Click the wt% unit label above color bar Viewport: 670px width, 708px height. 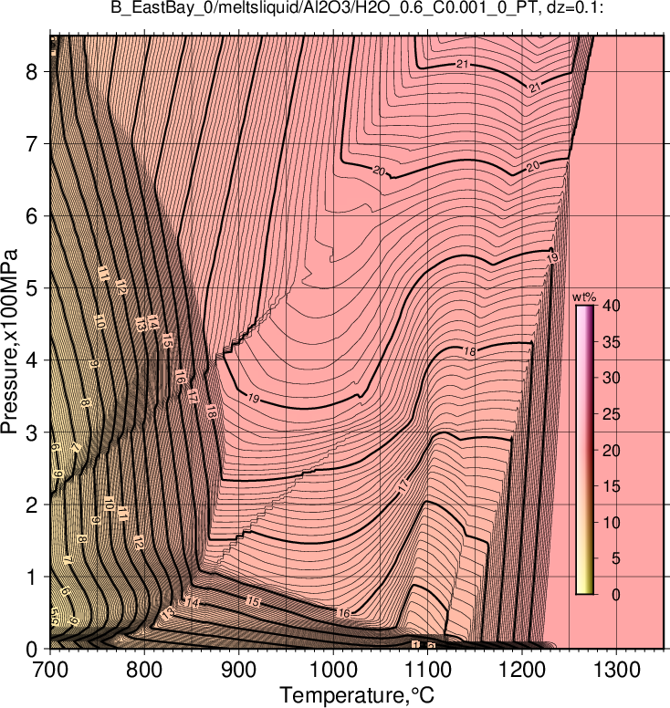coord(584,297)
